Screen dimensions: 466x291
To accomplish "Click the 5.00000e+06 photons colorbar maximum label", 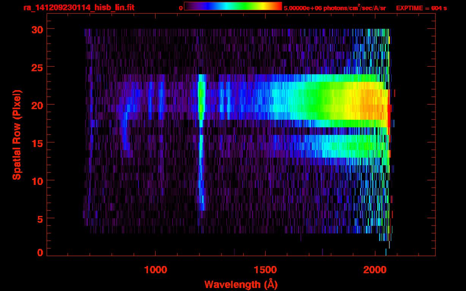I will click(x=335, y=8).
